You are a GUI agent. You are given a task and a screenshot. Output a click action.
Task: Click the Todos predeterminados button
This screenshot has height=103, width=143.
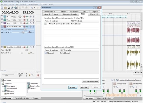[x=90, y=81]
